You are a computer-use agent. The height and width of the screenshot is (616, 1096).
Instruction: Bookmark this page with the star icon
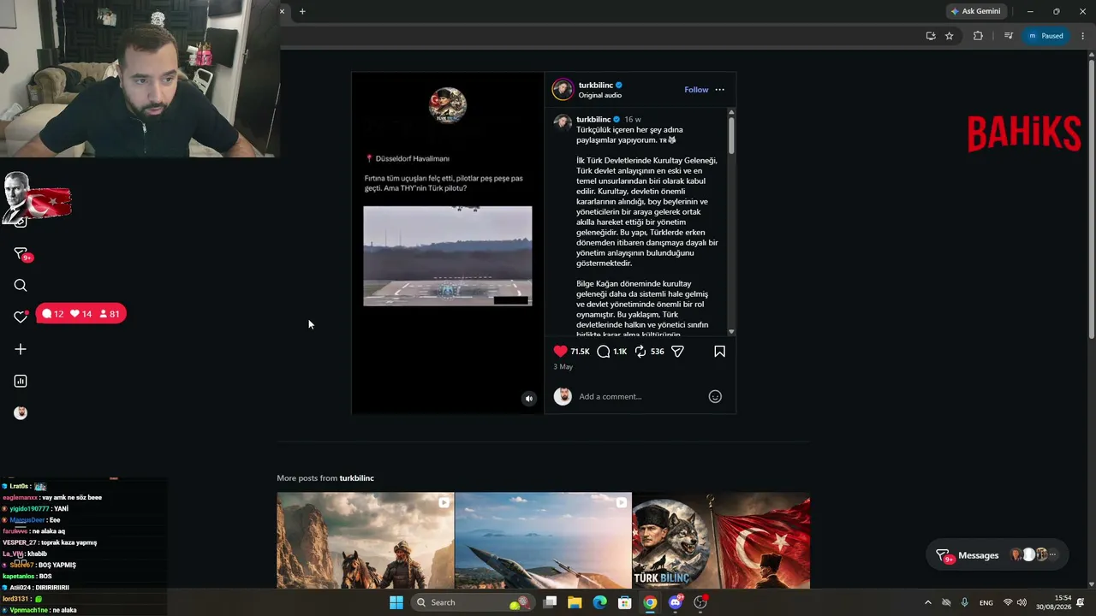click(x=950, y=36)
